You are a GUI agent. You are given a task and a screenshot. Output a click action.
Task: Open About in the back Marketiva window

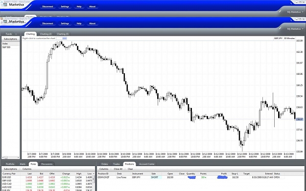tap(93, 7)
